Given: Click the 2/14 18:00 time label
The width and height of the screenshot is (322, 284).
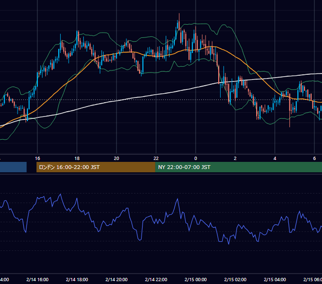Looking at the screenshot, I should [x=77, y=279].
